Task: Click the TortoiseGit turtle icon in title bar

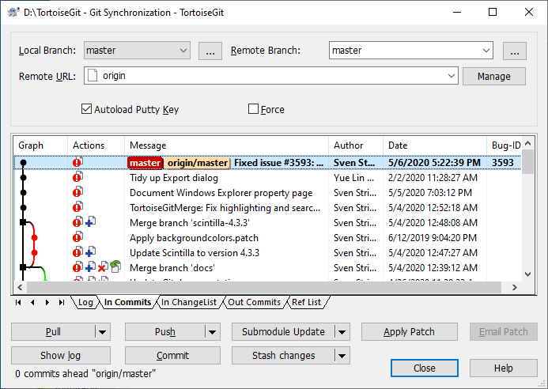Action: point(12,12)
